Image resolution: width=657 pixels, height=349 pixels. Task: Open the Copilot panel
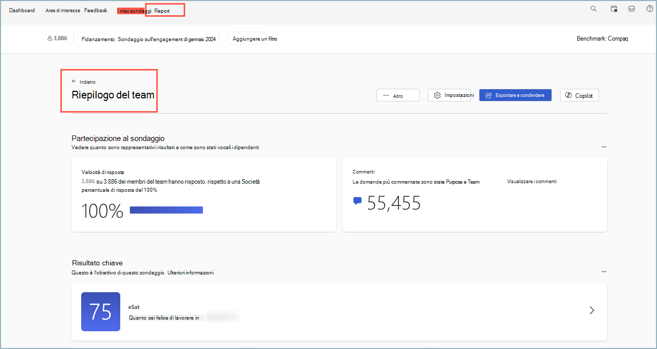tap(579, 95)
